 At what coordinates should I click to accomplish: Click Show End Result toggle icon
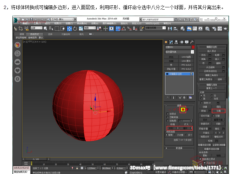click(x=173, y=97)
